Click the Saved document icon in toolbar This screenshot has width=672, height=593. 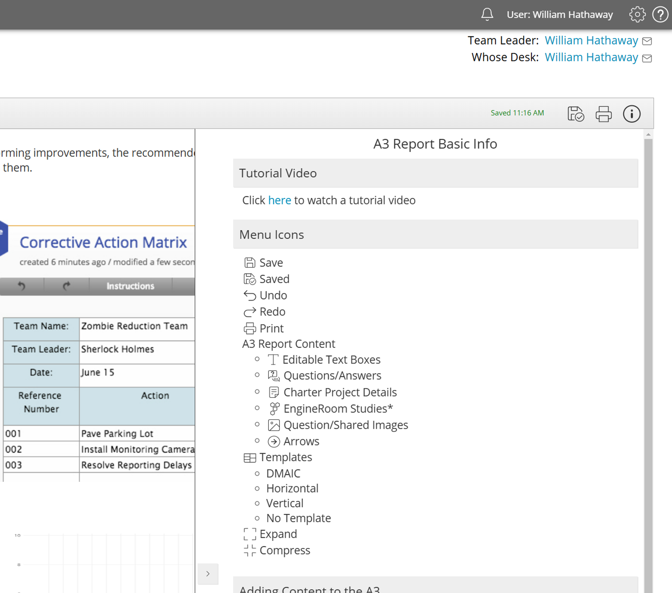(576, 114)
